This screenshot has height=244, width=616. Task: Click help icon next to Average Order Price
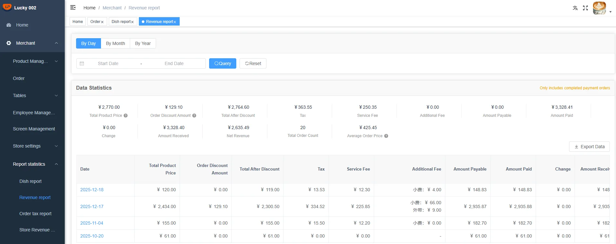pos(386,136)
